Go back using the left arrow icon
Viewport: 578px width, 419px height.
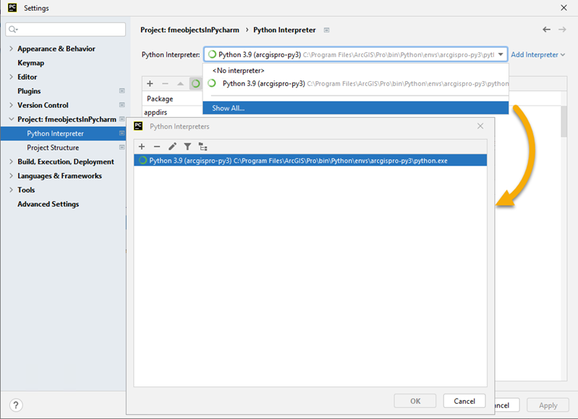547,30
